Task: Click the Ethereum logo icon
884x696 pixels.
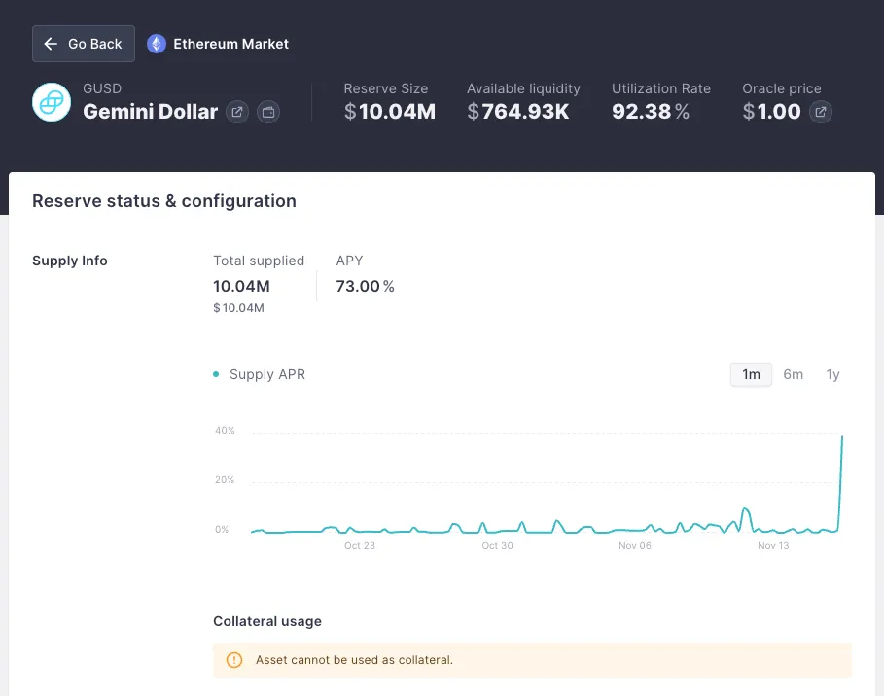Action: (x=156, y=44)
